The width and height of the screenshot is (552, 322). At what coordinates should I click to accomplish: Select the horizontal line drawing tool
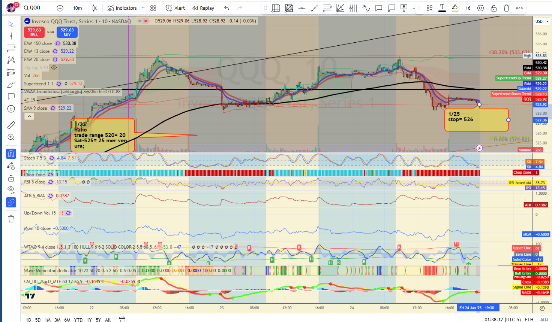tap(301, 8)
